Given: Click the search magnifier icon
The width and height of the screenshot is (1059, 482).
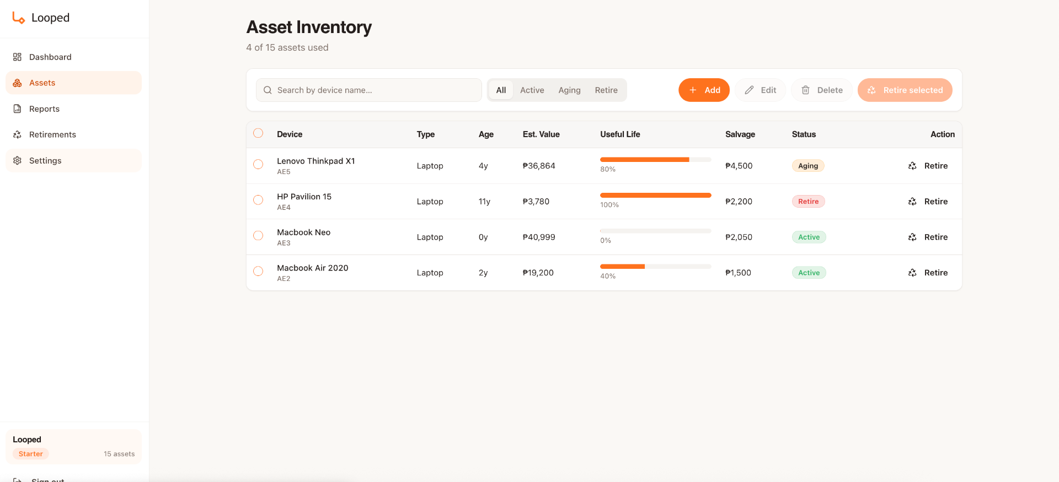Looking at the screenshot, I should coord(268,90).
